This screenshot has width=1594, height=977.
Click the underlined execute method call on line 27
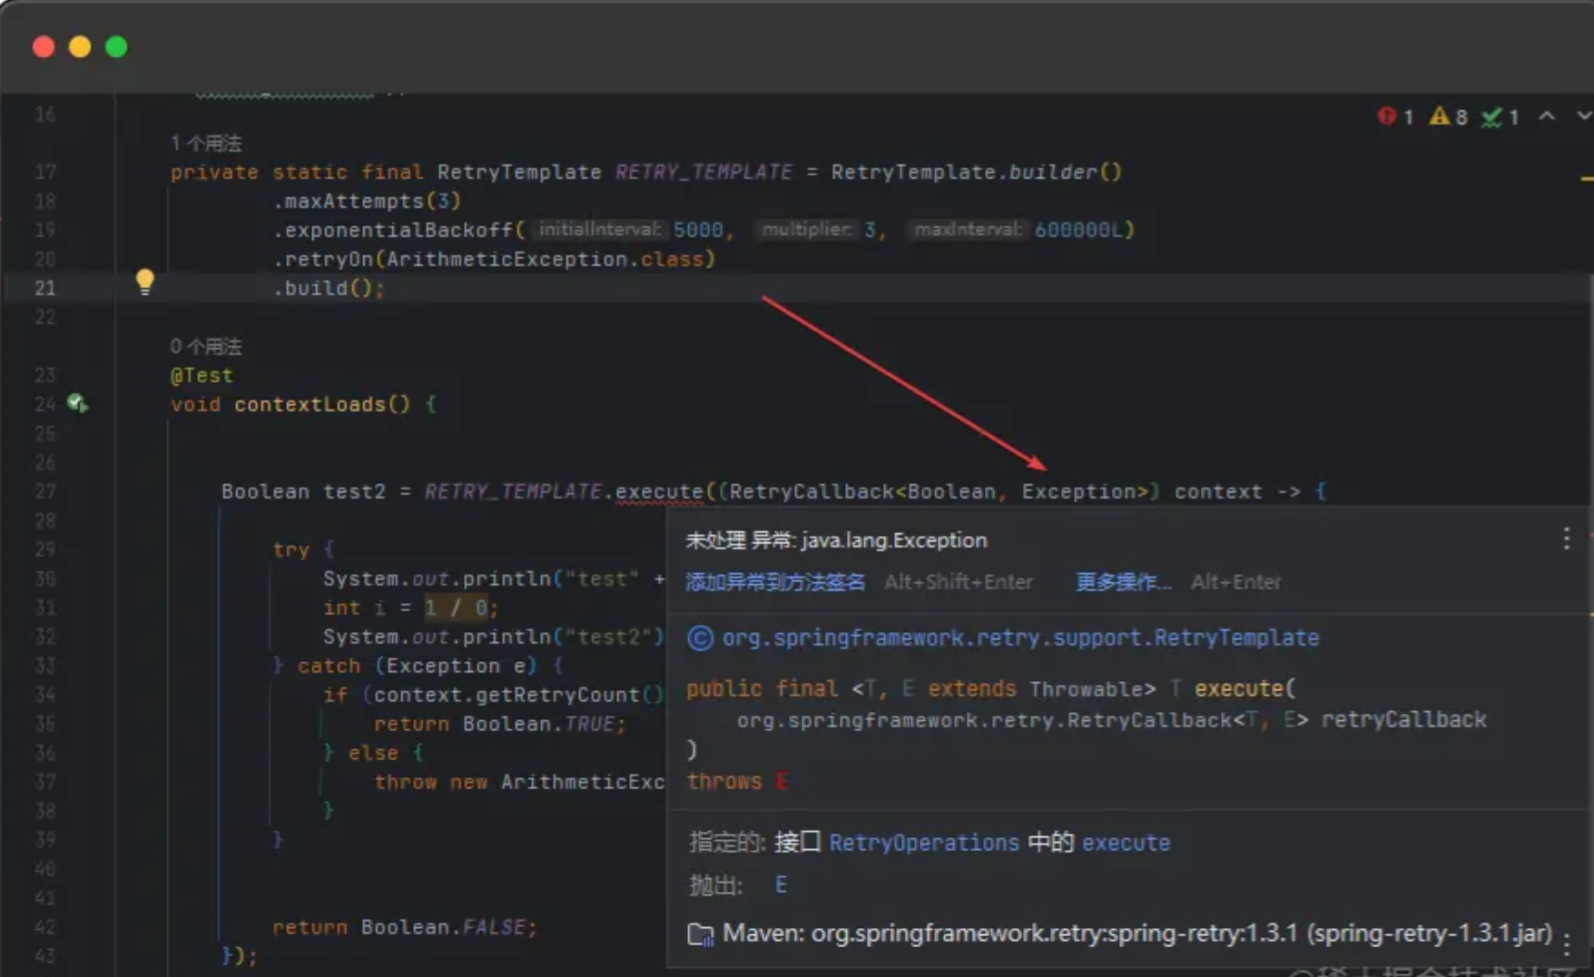pos(659,492)
